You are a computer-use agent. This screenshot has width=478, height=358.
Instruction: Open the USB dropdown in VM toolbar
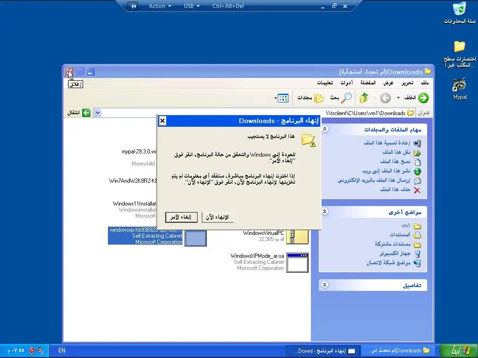click(x=192, y=6)
